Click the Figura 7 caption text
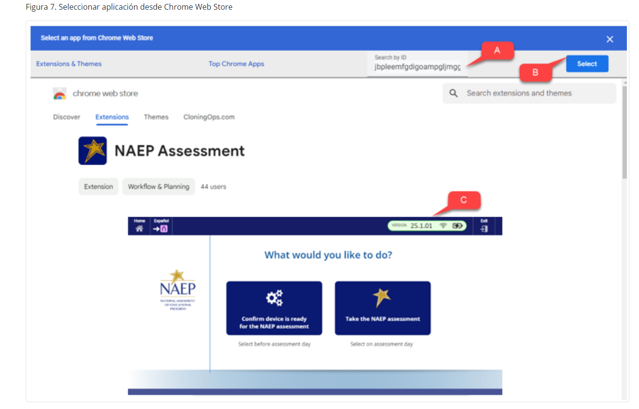This screenshot has height=409, width=639. point(129,7)
